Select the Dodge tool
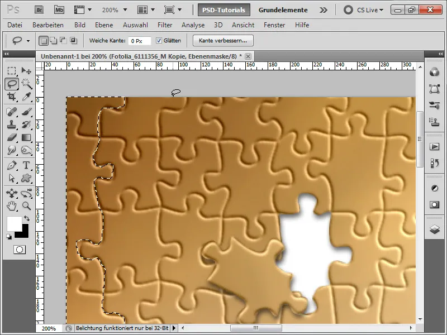Viewport: 447px width, 335px height. (26, 150)
